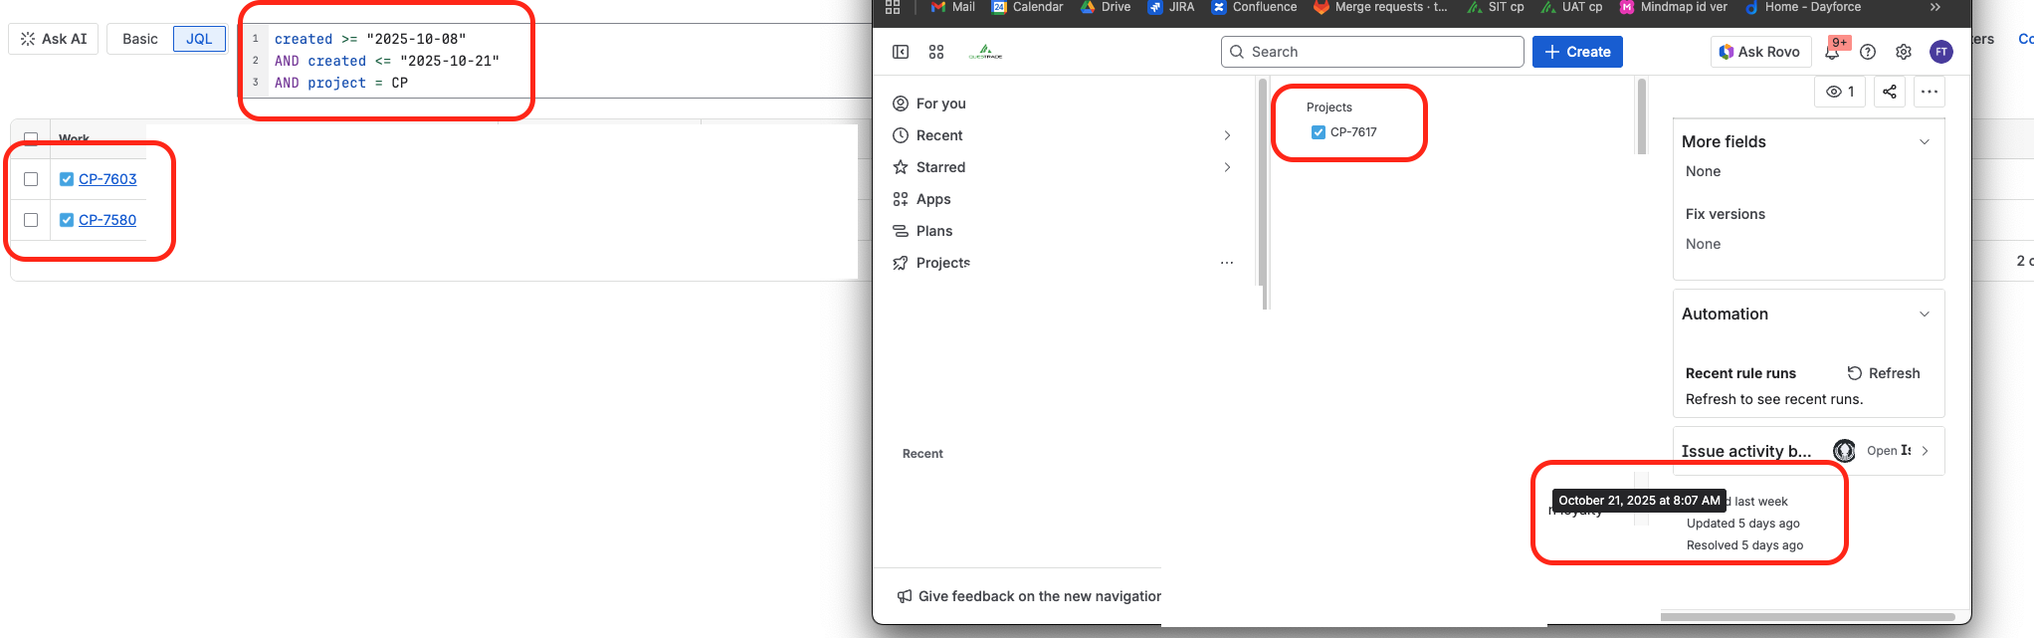Switch search mode to Basic

click(x=140, y=39)
